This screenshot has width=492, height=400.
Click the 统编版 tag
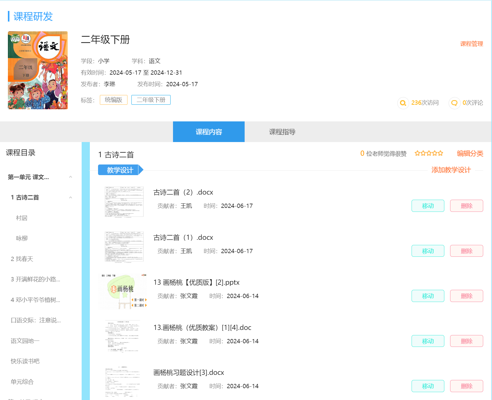[114, 100]
